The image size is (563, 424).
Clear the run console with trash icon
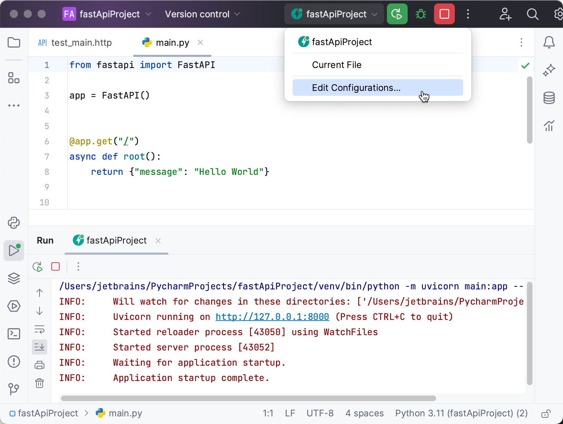point(40,383)
